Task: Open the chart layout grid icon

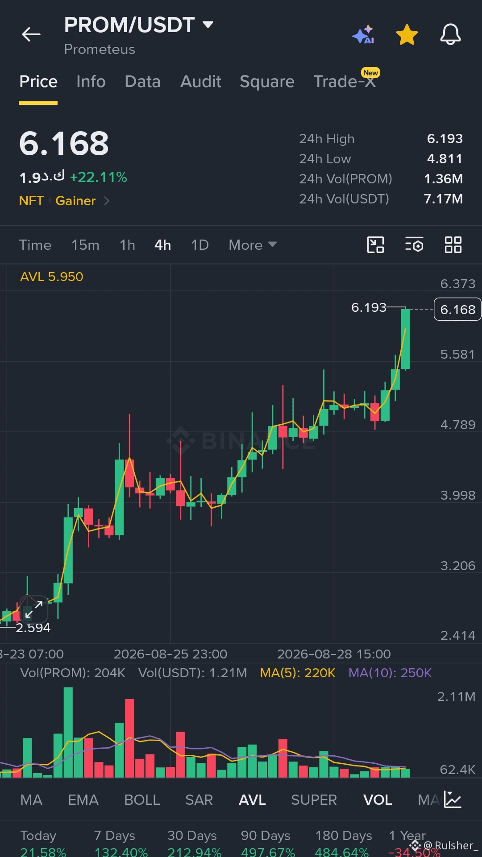Action: tap(453, 245)
